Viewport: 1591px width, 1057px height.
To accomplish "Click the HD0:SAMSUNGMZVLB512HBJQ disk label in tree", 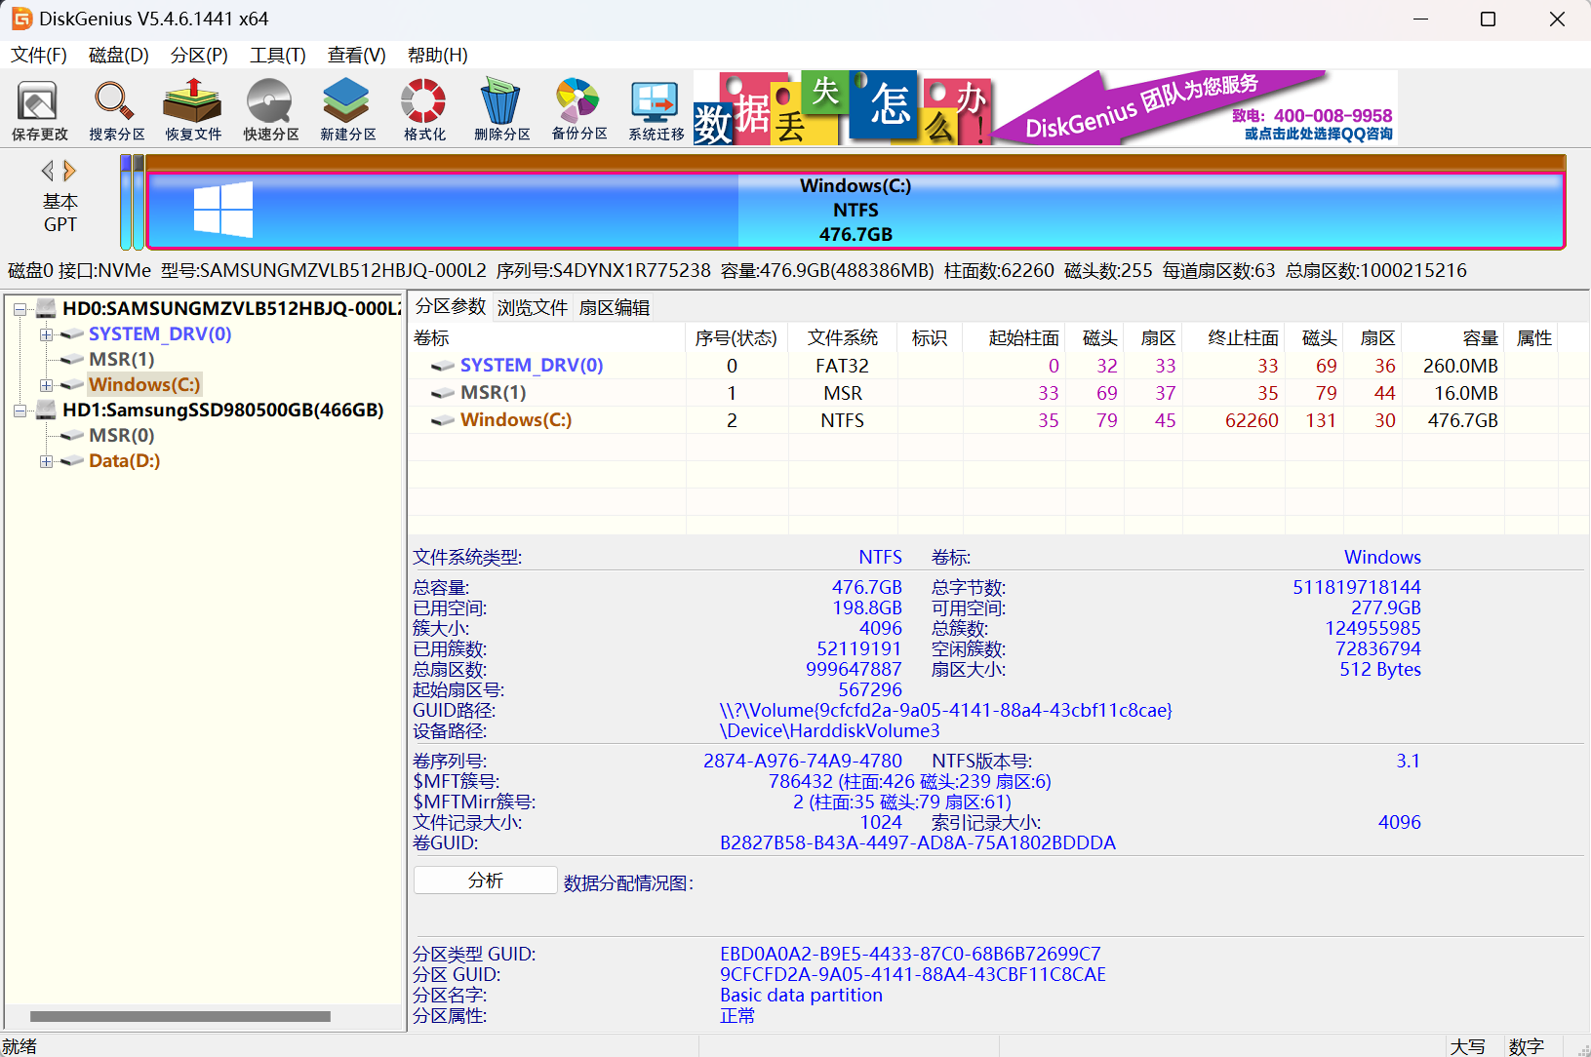I will tap(232, 309).
